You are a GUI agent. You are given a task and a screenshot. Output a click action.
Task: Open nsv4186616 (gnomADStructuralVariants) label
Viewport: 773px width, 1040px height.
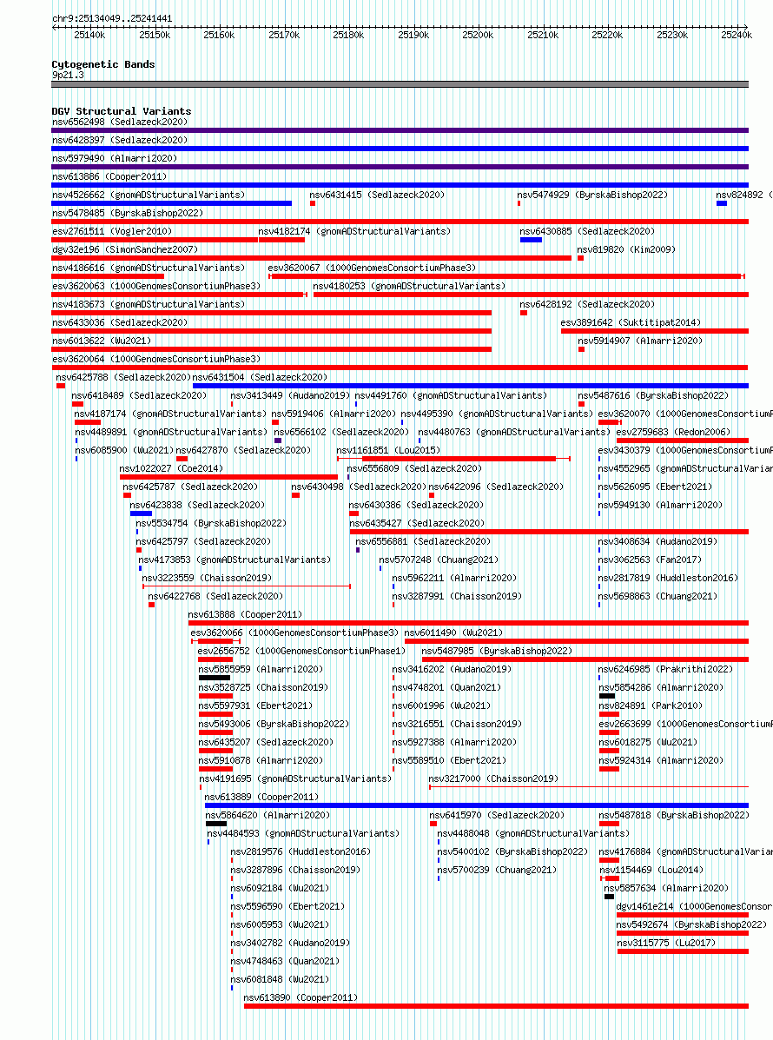[149, 268]
